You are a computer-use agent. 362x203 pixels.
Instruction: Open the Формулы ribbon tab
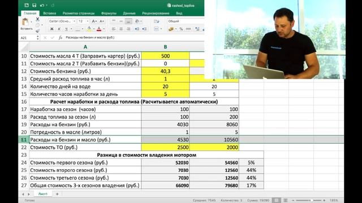pos(109,14)
